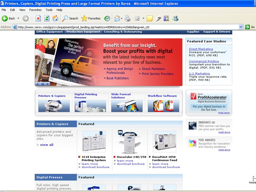The height and width of the screenshot is (192, 256).
Task: Open the History clock icon
Action: click(x=107, y=18)
